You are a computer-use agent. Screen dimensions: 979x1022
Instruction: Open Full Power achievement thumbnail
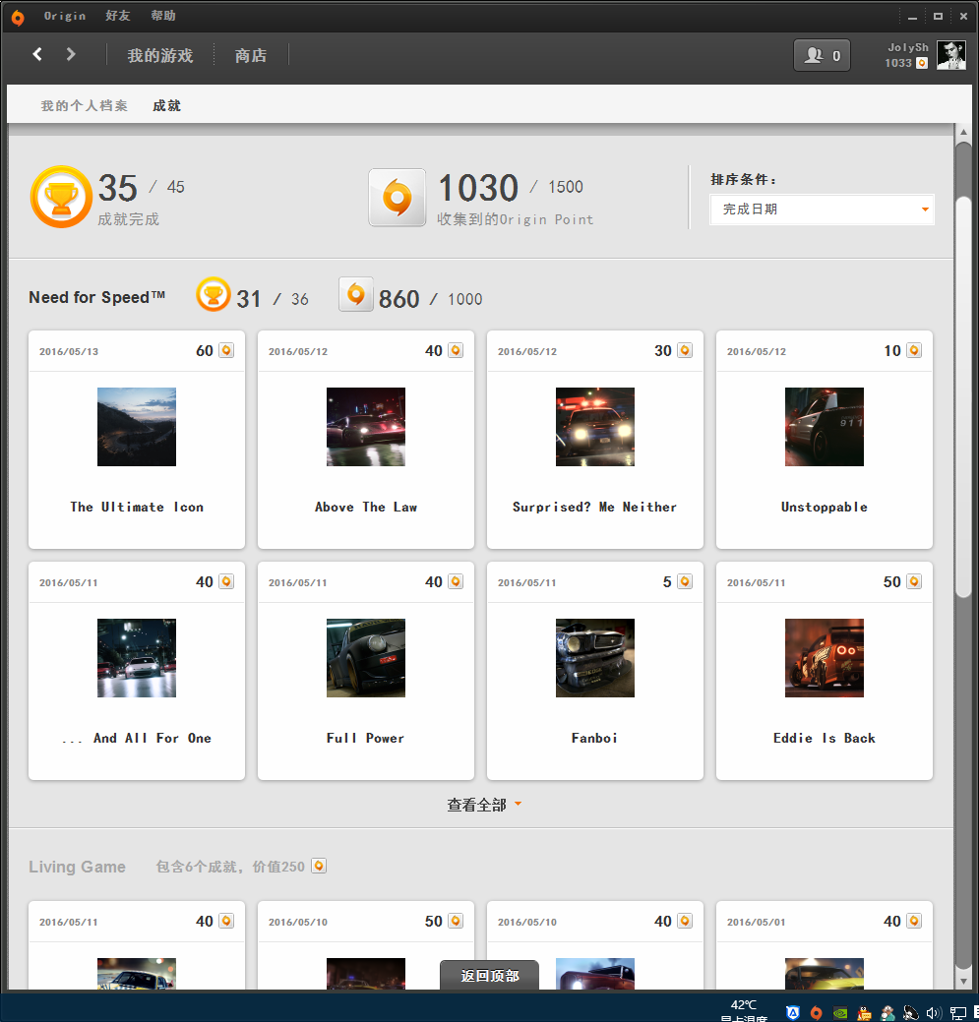(366, 658)
